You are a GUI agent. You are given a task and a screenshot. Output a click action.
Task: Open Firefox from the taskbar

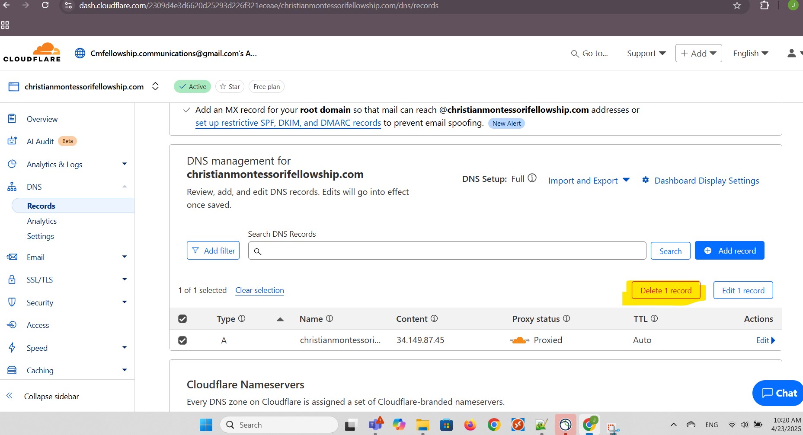(x=470, y=425)
